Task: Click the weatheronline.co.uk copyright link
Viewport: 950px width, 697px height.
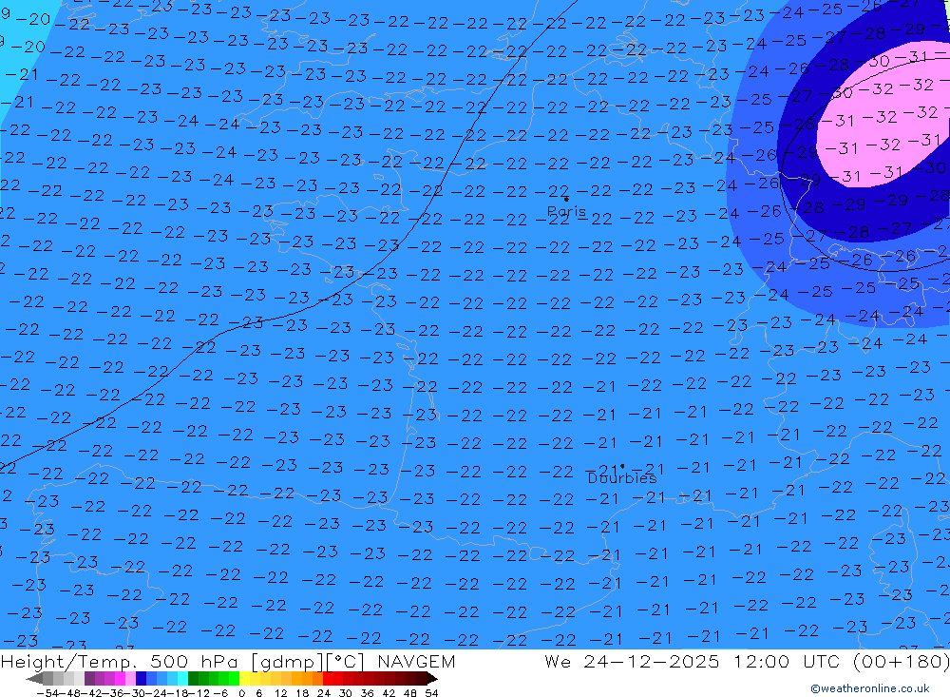Action: [x=869, y=688]
